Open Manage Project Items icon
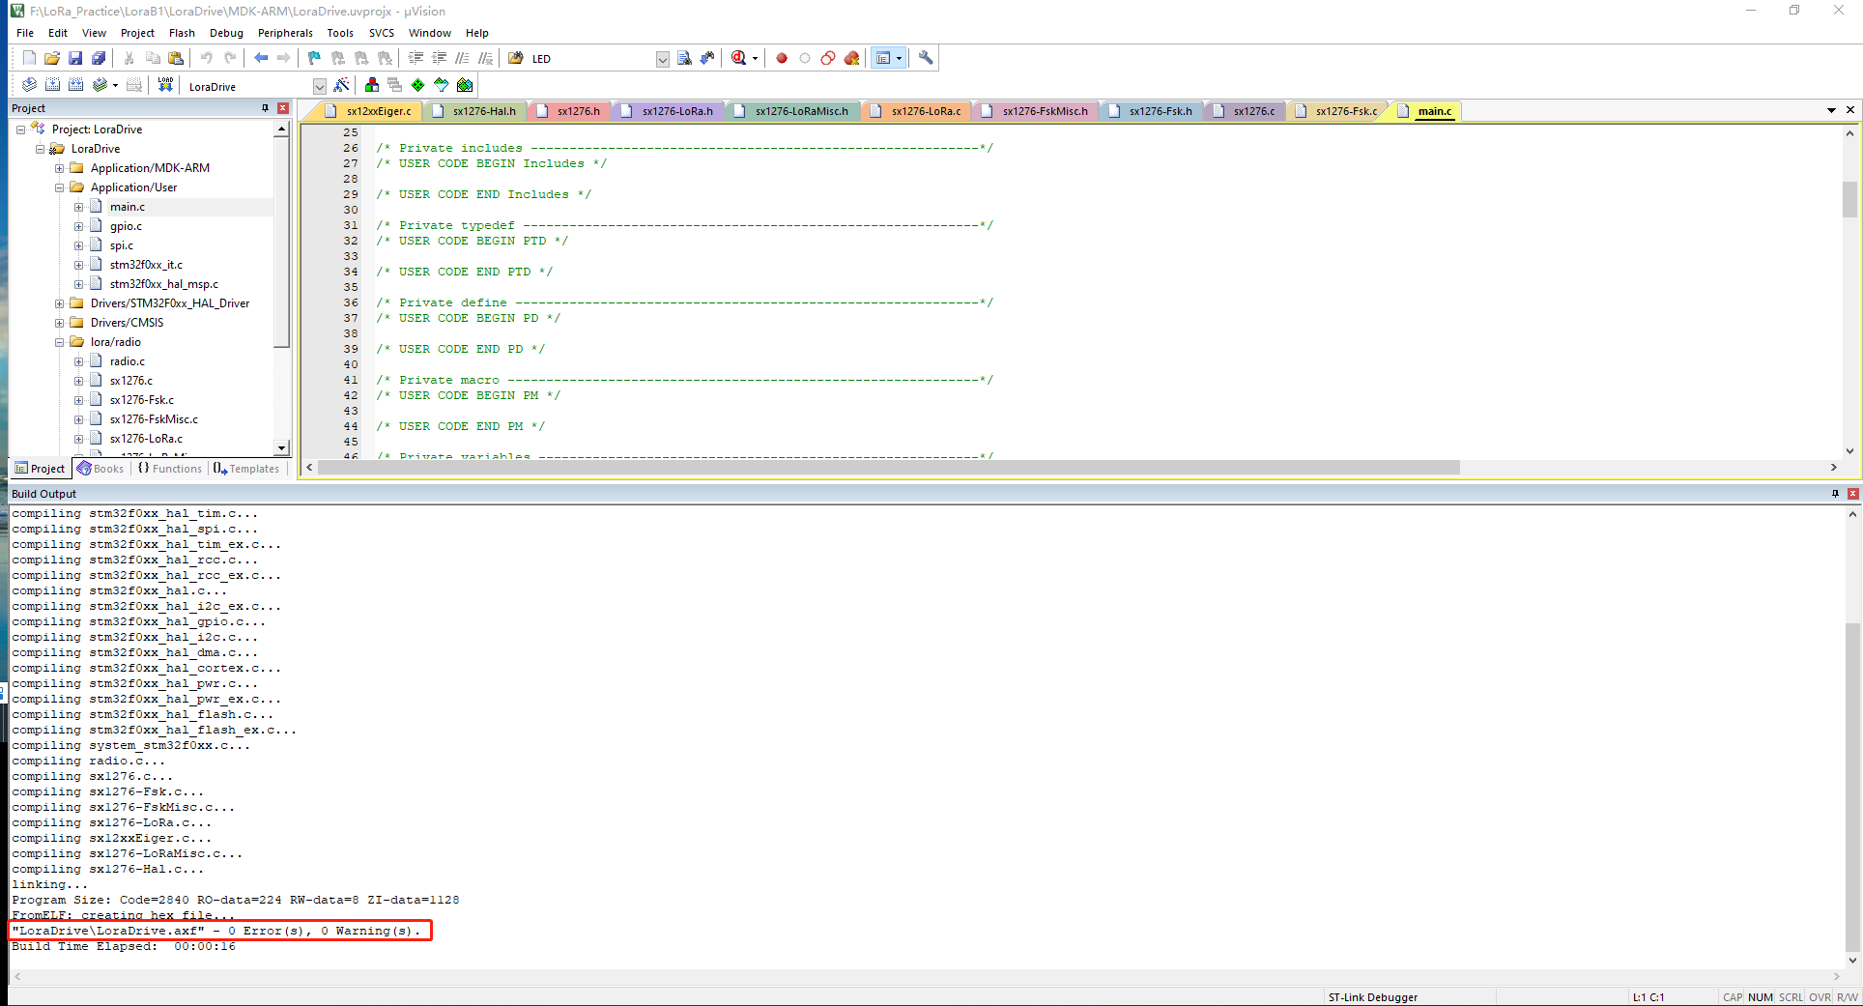This screenshot has height=1006, width=1863. pyautogui.click(x=372, y=85)
